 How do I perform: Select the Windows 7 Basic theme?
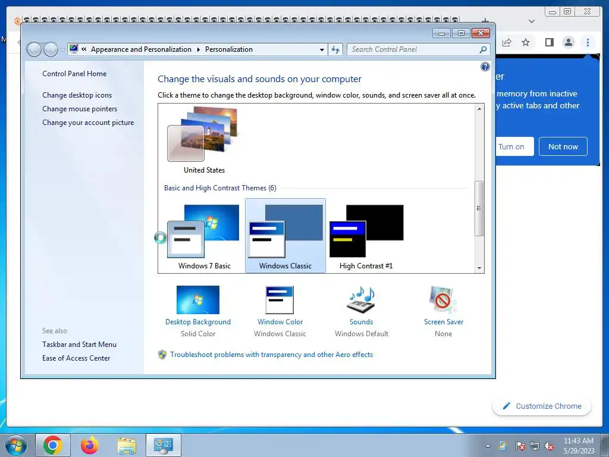(203, 236)
